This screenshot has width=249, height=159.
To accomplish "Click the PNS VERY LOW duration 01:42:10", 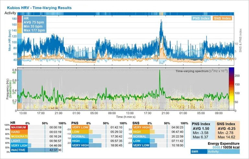I will pos(116,127).
